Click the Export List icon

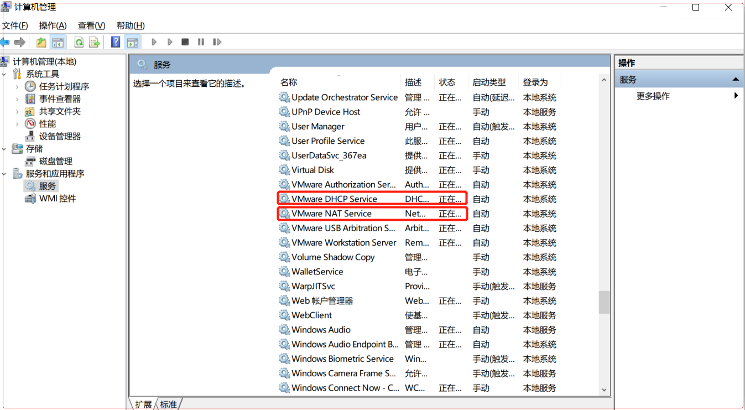coord(95,42)
